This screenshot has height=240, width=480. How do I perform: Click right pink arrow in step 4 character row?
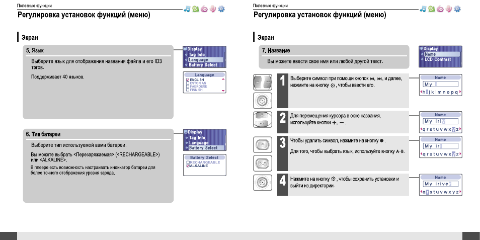click(460, 192)
